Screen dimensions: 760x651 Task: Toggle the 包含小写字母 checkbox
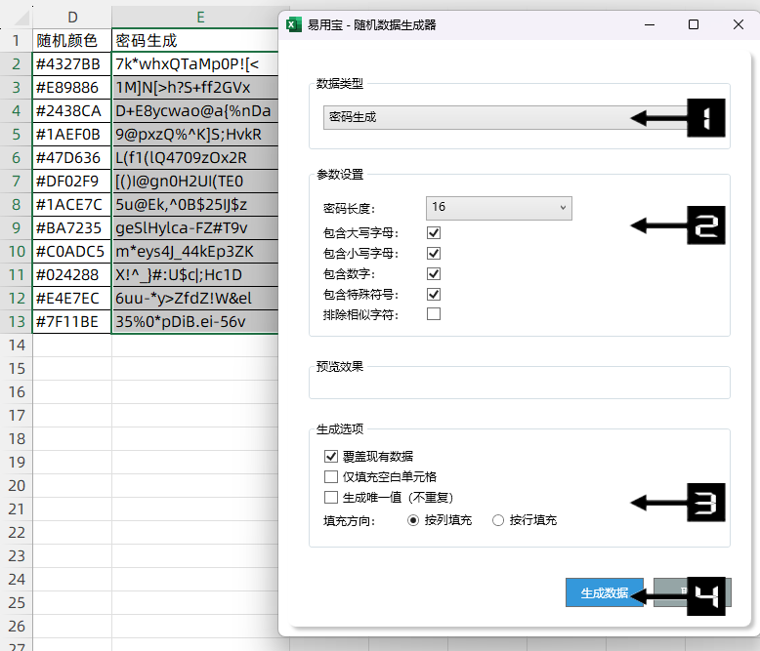pos(434,254)
